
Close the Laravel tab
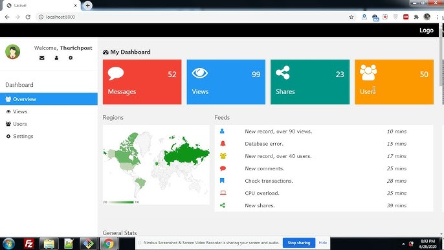[75, 5]
